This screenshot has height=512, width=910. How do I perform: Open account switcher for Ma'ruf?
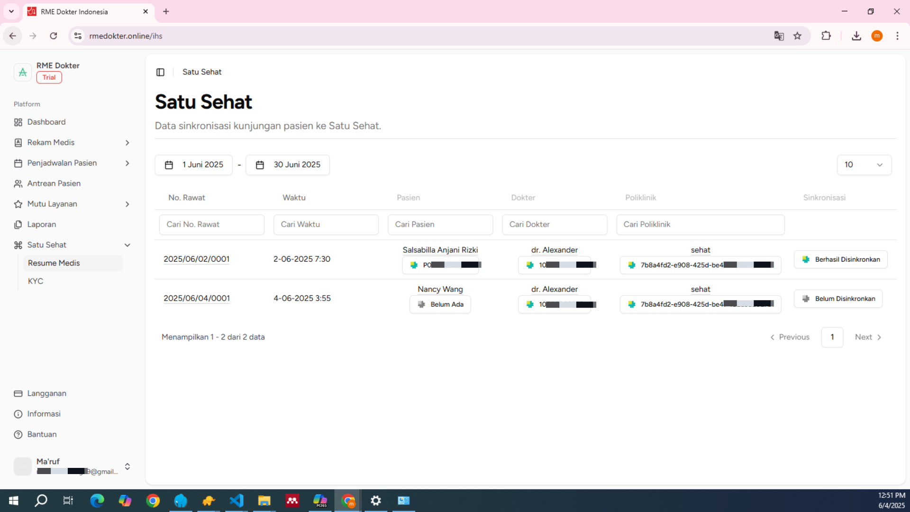(127, 466)
